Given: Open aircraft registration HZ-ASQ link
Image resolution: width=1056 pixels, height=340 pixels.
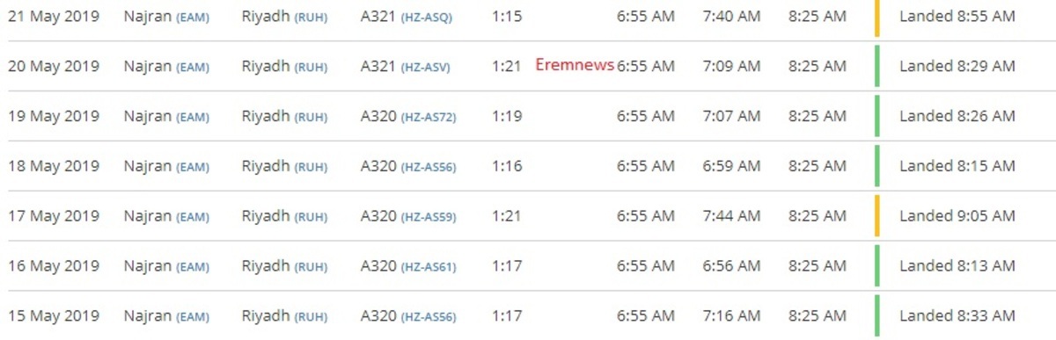Looking at the screenshot, I should point(426,18).
